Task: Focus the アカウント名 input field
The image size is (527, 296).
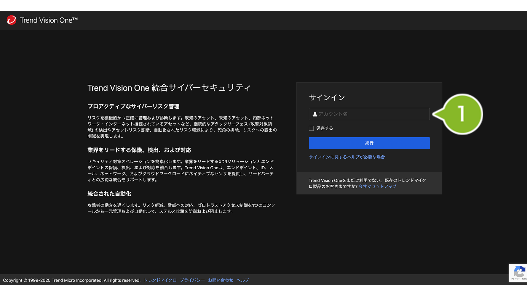Action: (373, 114)
